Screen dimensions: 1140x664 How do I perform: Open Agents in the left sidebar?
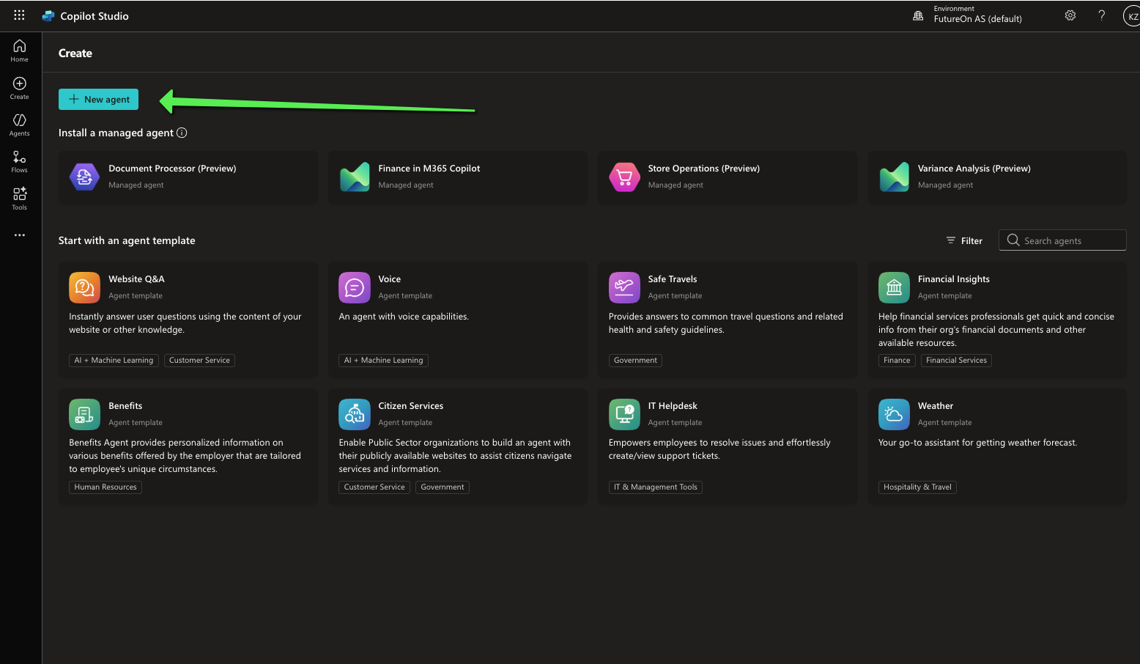(x=20, y=125)
